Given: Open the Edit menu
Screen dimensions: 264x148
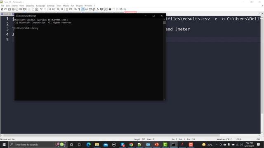Looking at the screenshot, I should coord(8,6).
